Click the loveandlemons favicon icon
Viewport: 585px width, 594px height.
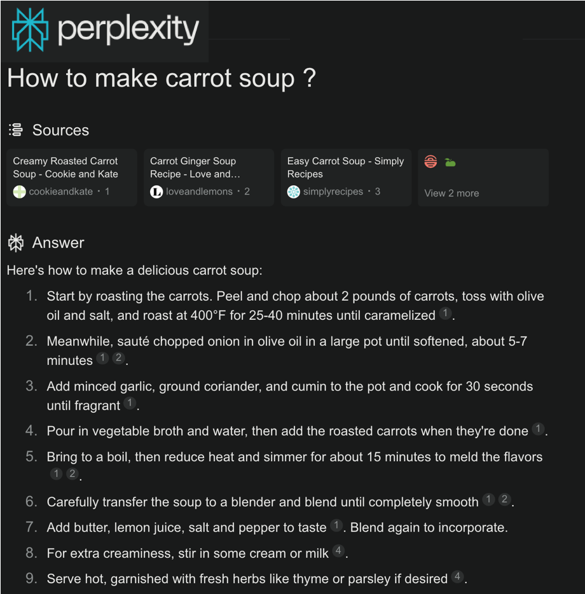pyautogui.click(x=156, y=191)
